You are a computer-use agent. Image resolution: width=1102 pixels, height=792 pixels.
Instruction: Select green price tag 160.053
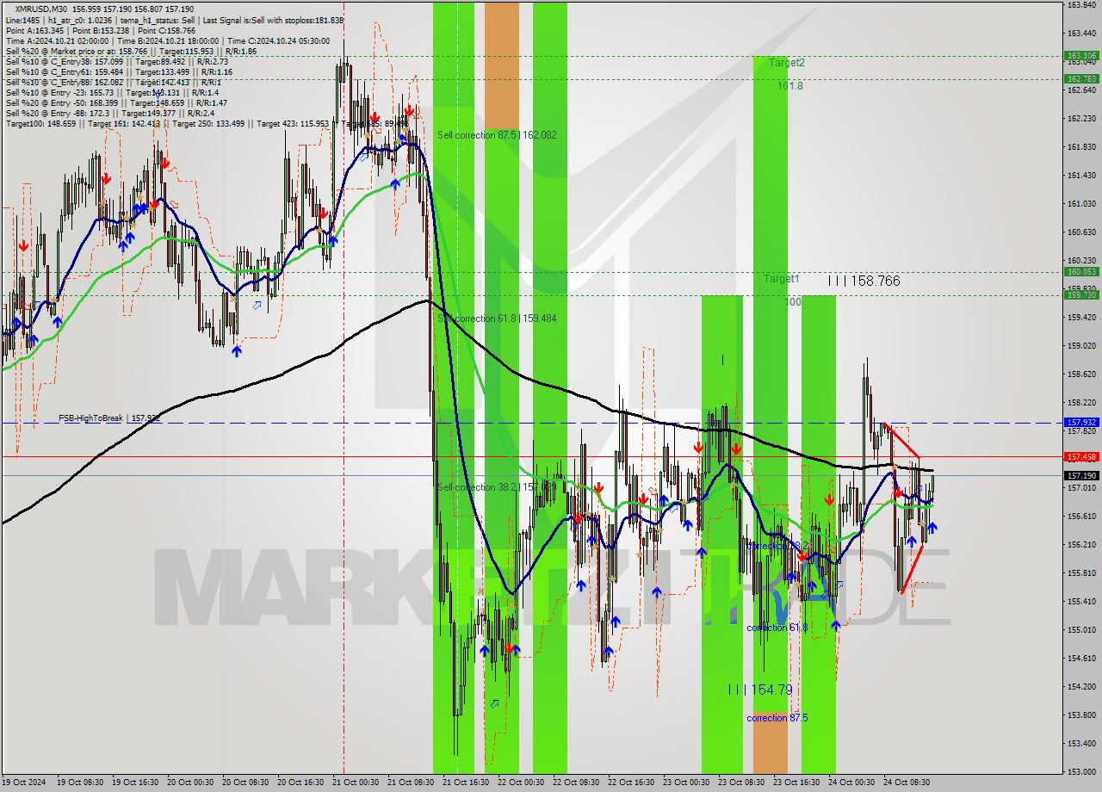point(1081,271)
